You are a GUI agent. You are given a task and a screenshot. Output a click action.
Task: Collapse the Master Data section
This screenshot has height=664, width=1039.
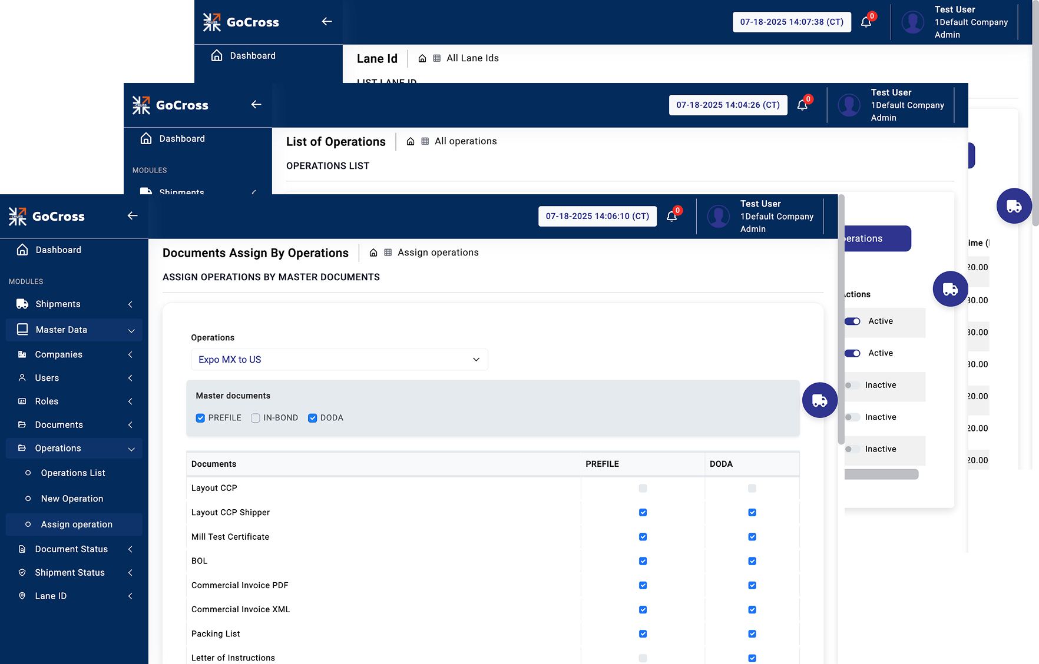tap(131, 330)
